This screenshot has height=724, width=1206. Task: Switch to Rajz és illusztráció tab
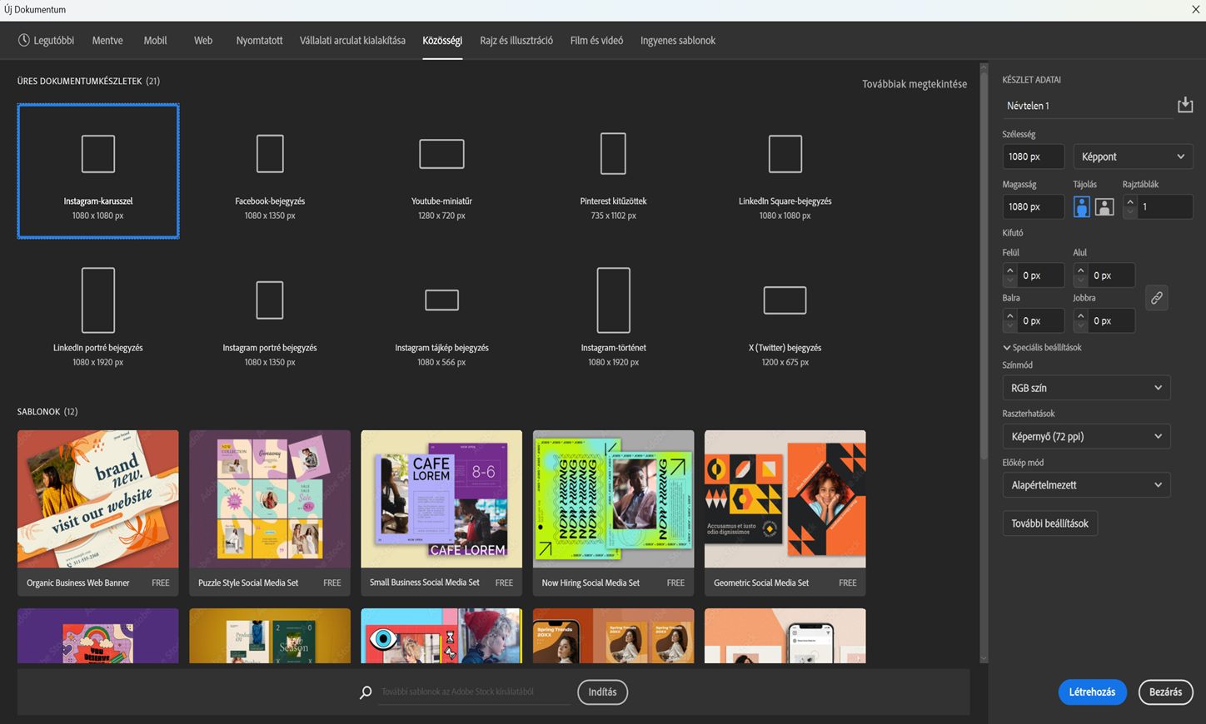coord(516,41)
